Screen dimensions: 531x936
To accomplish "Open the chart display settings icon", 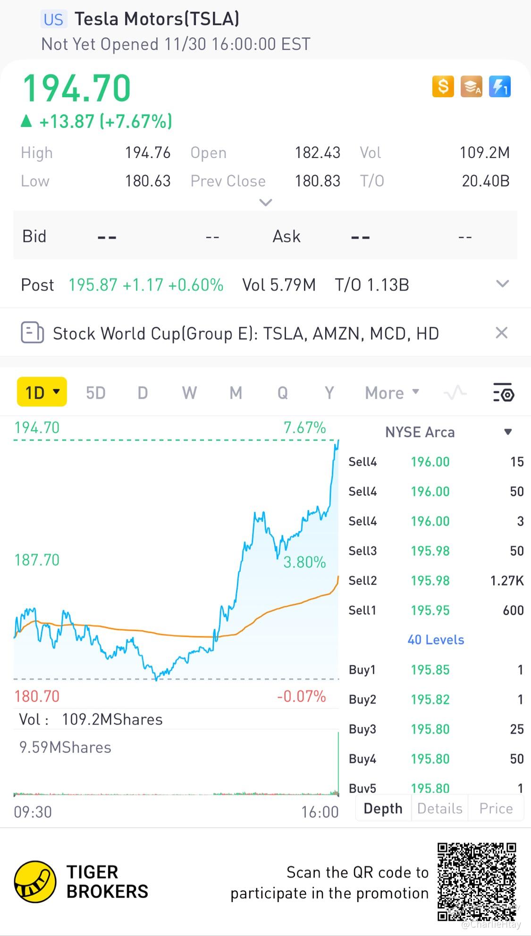I will [503, 393].
